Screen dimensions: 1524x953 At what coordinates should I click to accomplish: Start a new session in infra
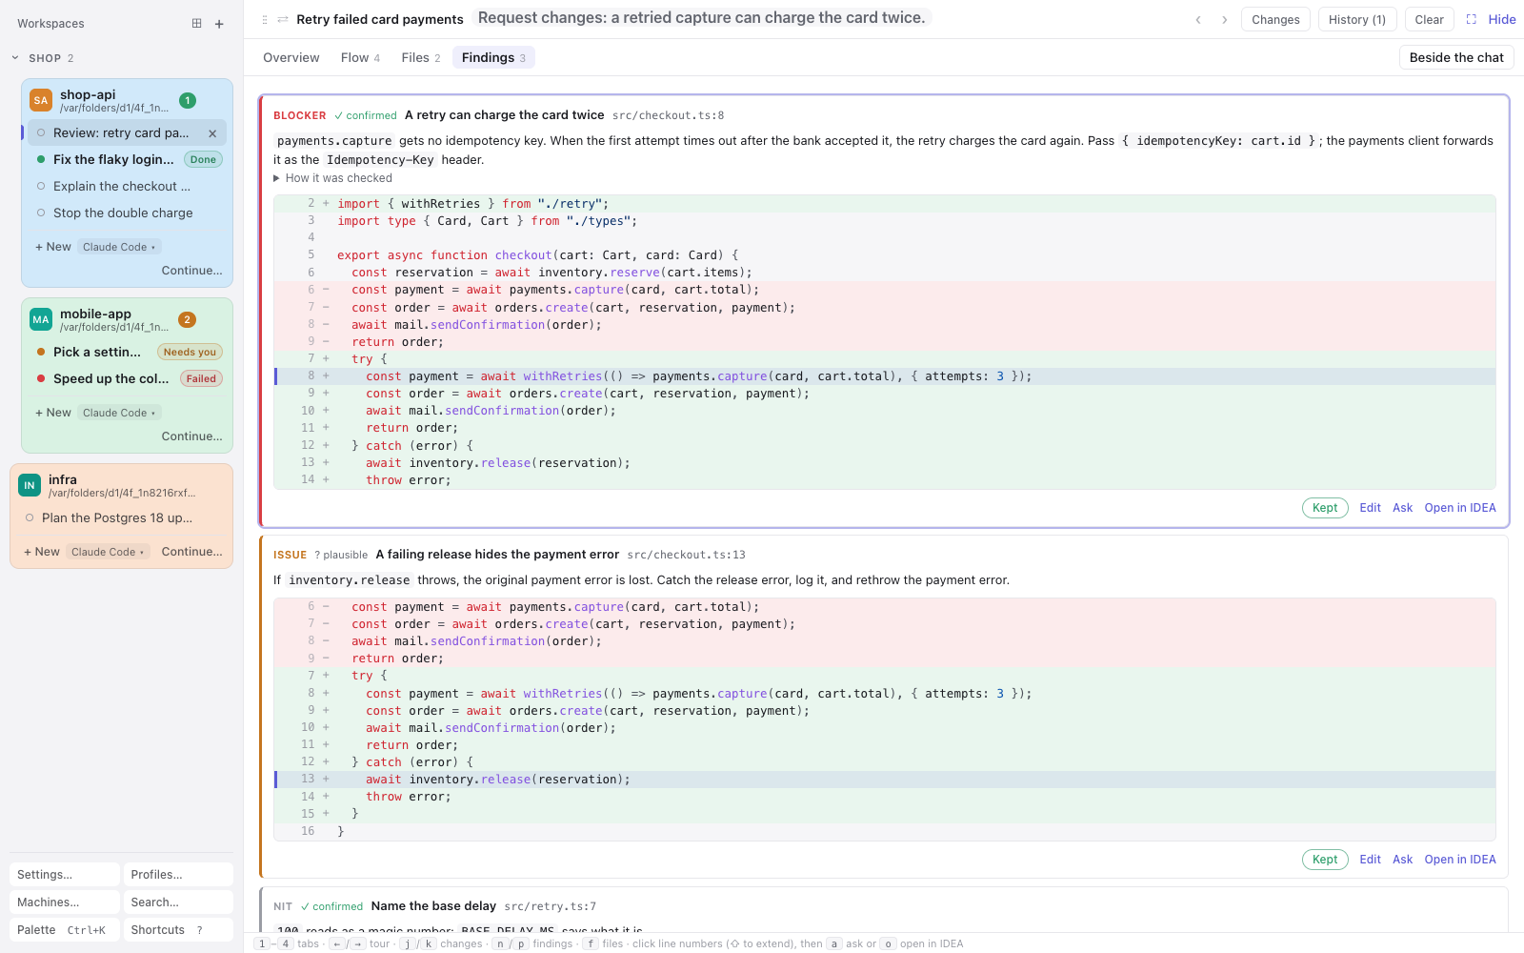42,552
